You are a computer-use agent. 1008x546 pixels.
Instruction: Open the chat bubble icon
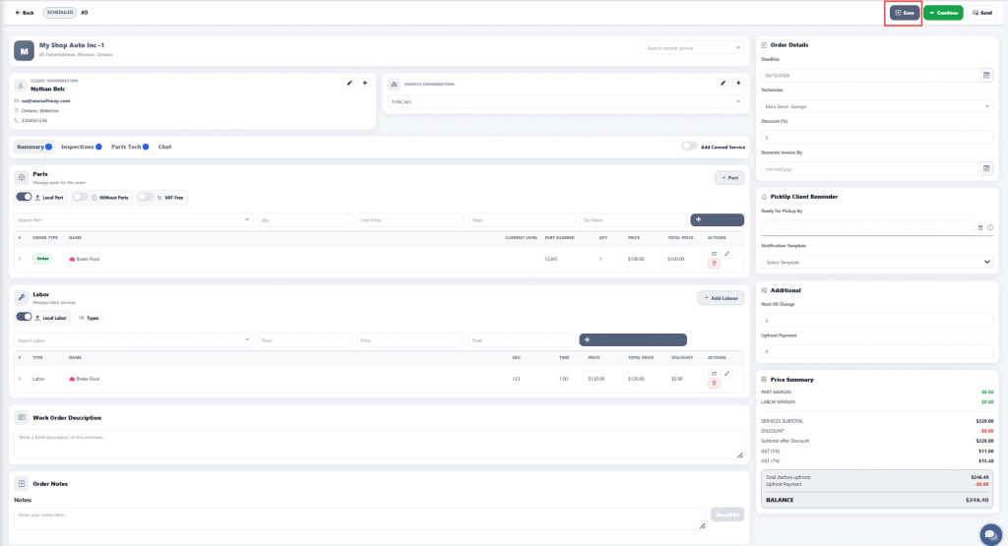(989, 532)
